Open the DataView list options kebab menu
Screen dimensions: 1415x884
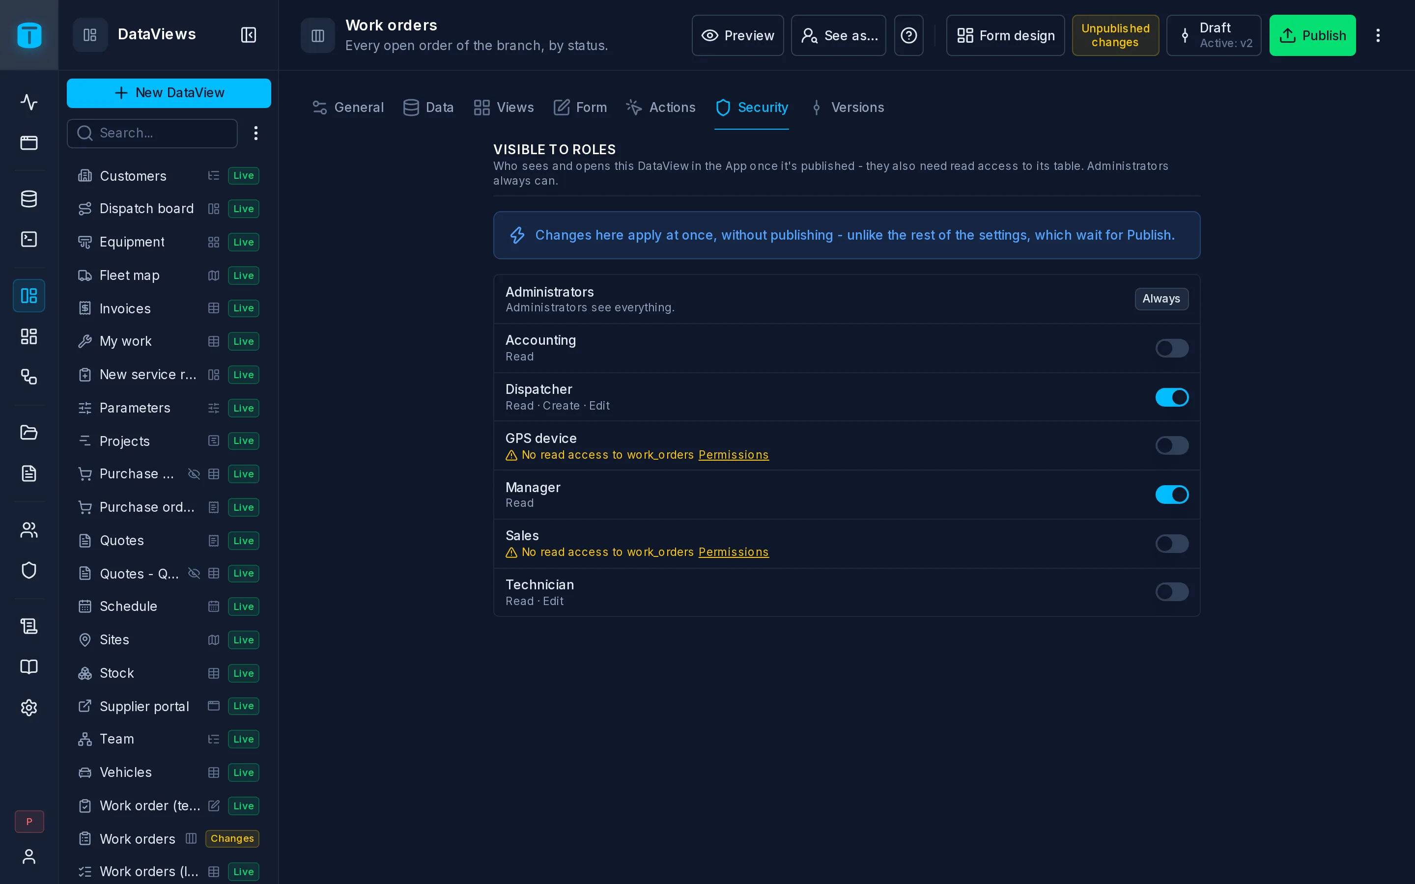pos(255,133)
